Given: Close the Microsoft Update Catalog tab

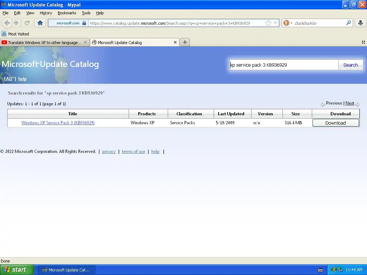Looking at the screenshot, I should (175, 42).
